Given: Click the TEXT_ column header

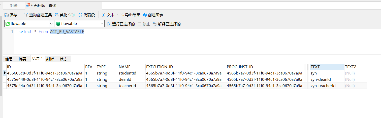Looking at the screenshot, I should 327,67.
